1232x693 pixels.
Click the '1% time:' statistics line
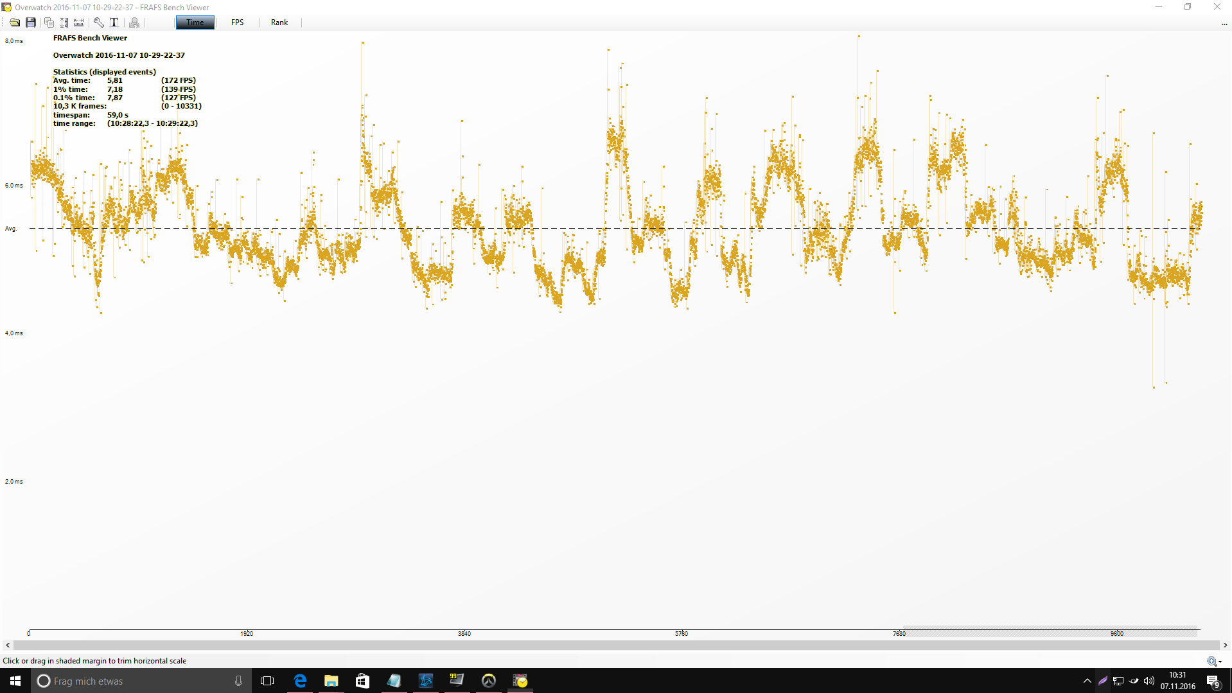pos(125,89)
